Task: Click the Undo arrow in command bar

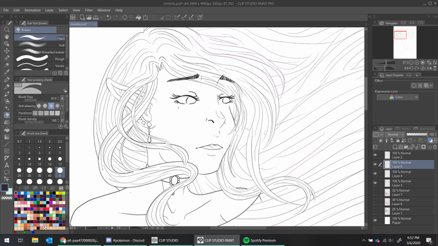Action: pos(109,17)
